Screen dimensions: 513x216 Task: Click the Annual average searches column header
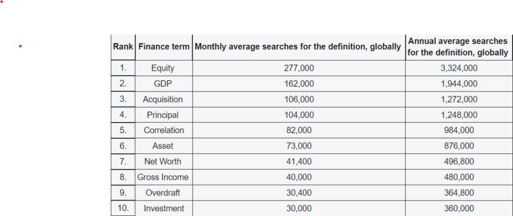click(457, 47)
